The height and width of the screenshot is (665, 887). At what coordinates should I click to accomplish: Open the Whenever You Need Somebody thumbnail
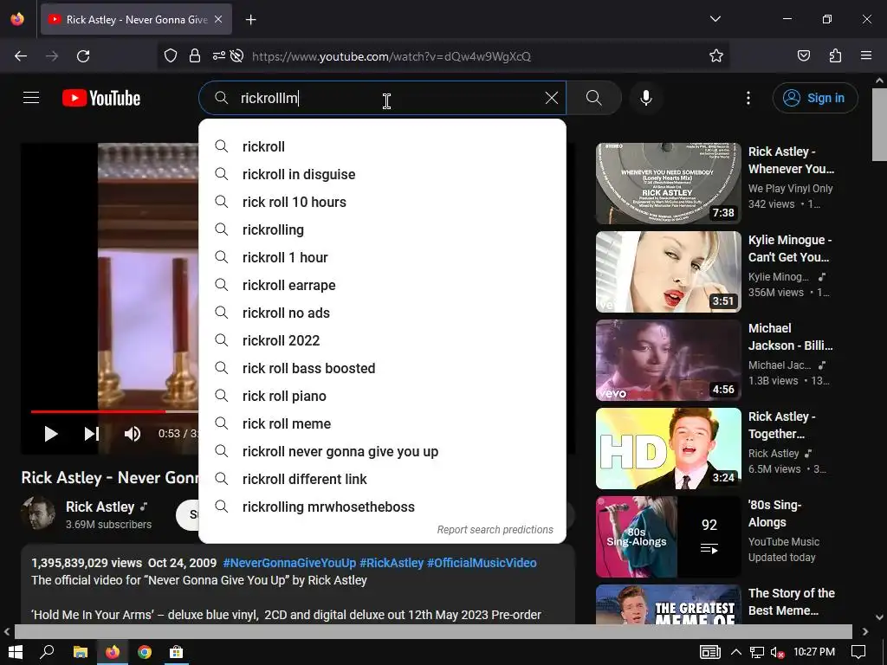[669, 184]
